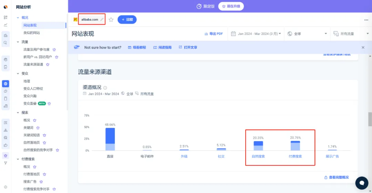Click the Similarweb logo icon
Image resolution: width=372 pixels, height=193 pixels.
6,7
